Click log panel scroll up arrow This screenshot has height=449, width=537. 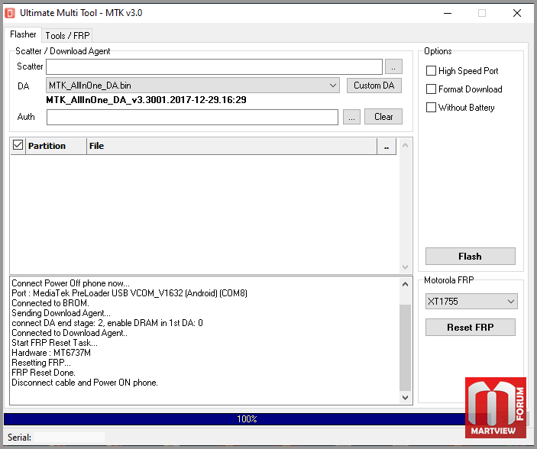pos(405,284)
